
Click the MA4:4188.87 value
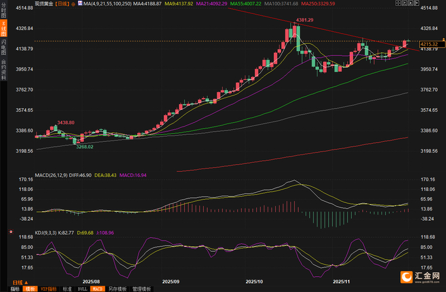pyautogui.click(x=147, y=4)
